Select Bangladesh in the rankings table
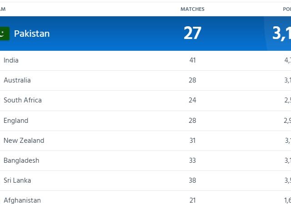This screenshot has height=204, width=291. (21, 160)
